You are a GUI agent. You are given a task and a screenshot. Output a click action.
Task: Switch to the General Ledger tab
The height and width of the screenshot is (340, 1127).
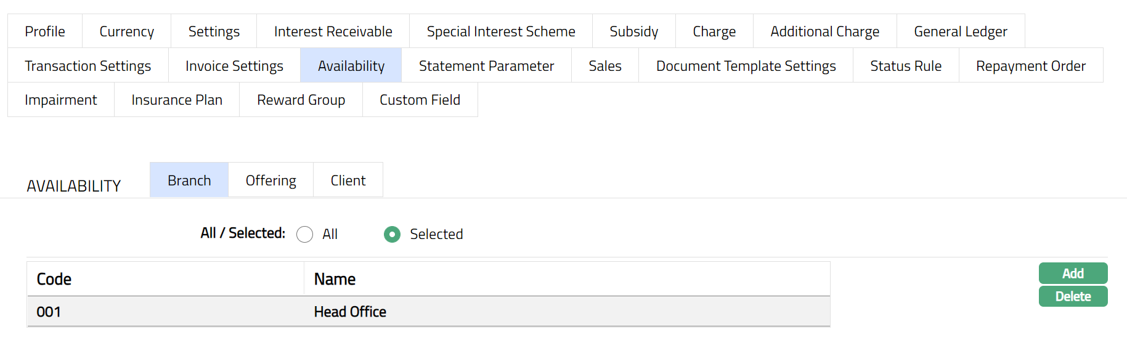coord(960,31)
